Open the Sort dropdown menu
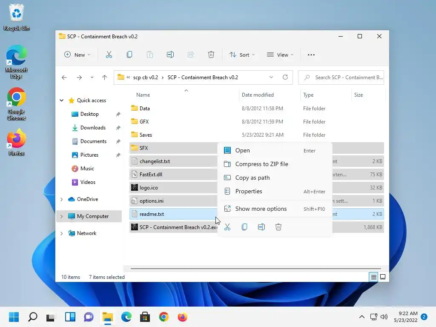Screen dimensions: 436x327 pos(242,55)
